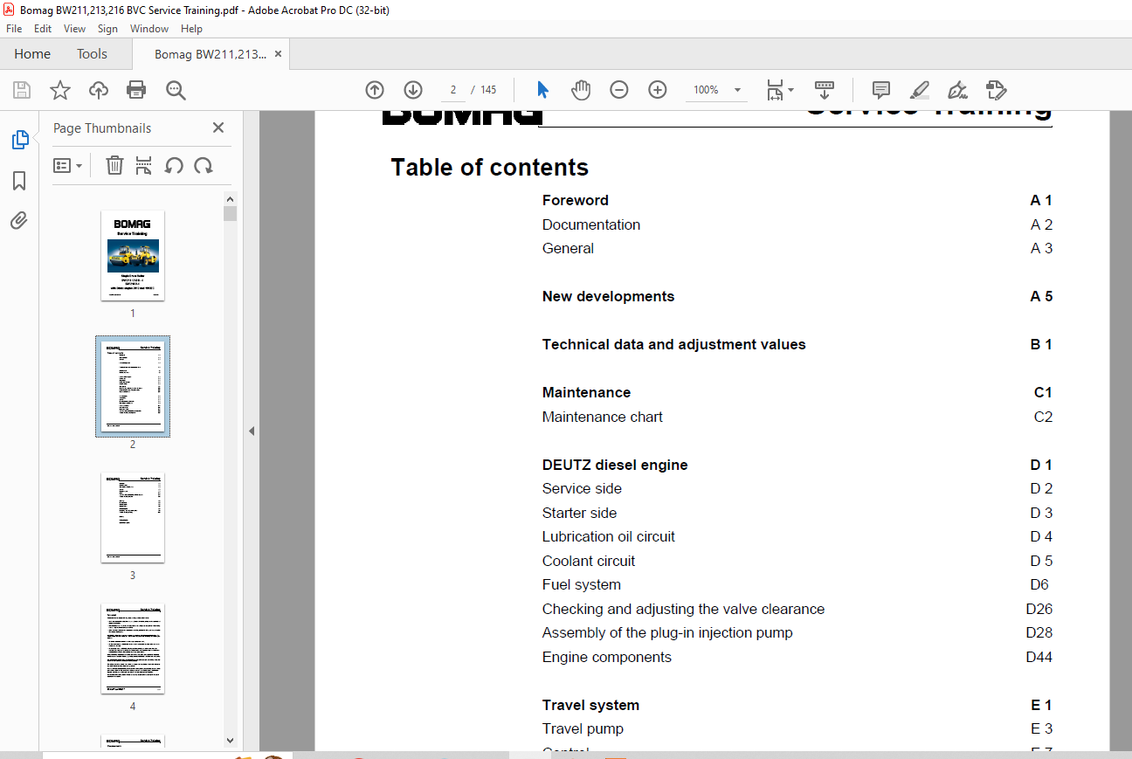Open the Bookmarks side panel
The height and width of the screenshot is (759, 1132).
(x=19, y=181)
